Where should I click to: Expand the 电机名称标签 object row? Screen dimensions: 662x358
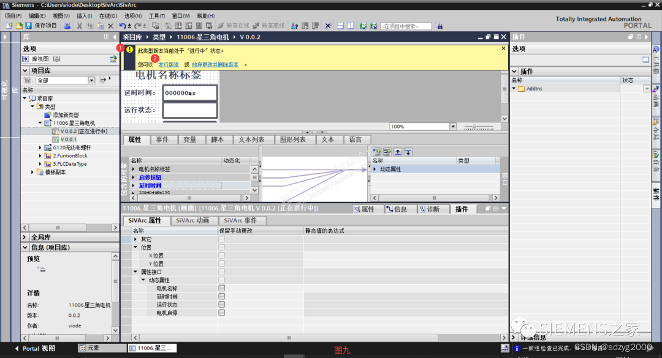(134, 169)
